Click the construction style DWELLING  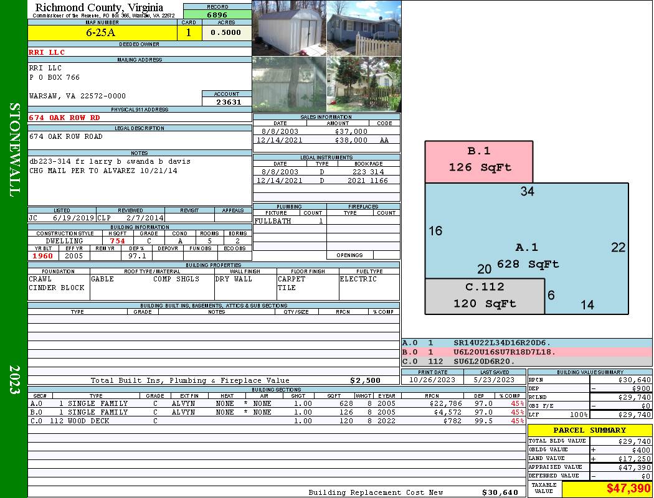tap(64, 241)
